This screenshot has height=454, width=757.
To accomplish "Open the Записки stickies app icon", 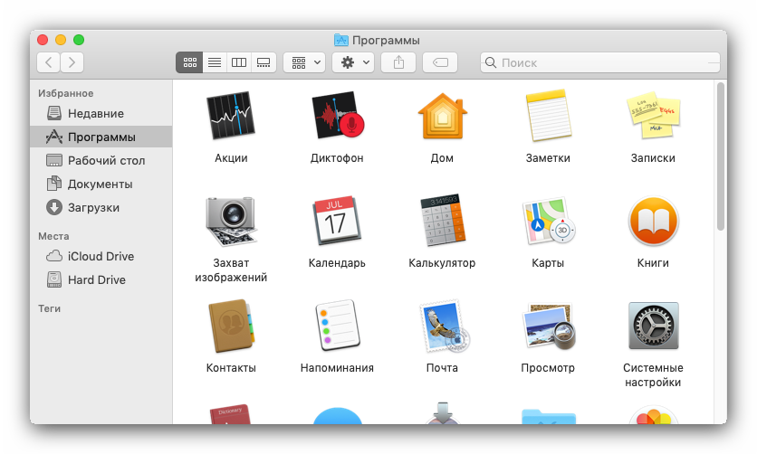I will coord(653,115).
